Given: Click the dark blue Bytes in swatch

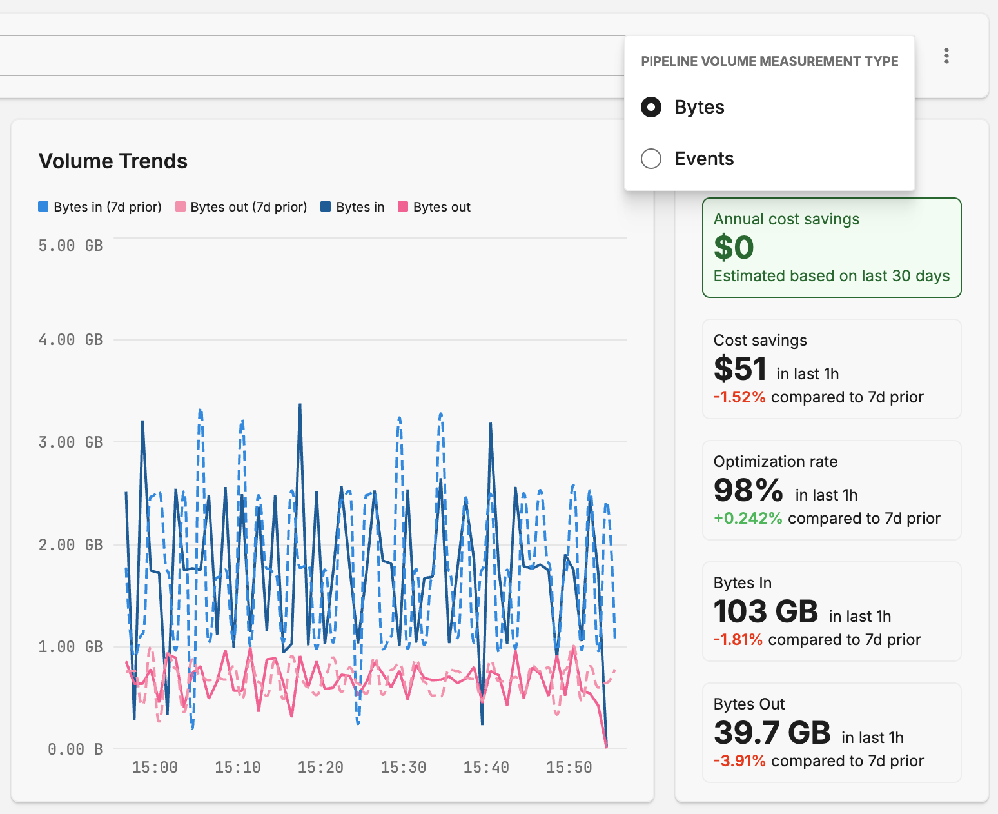Looking at the screenshot, I should (x=326, y=207).
